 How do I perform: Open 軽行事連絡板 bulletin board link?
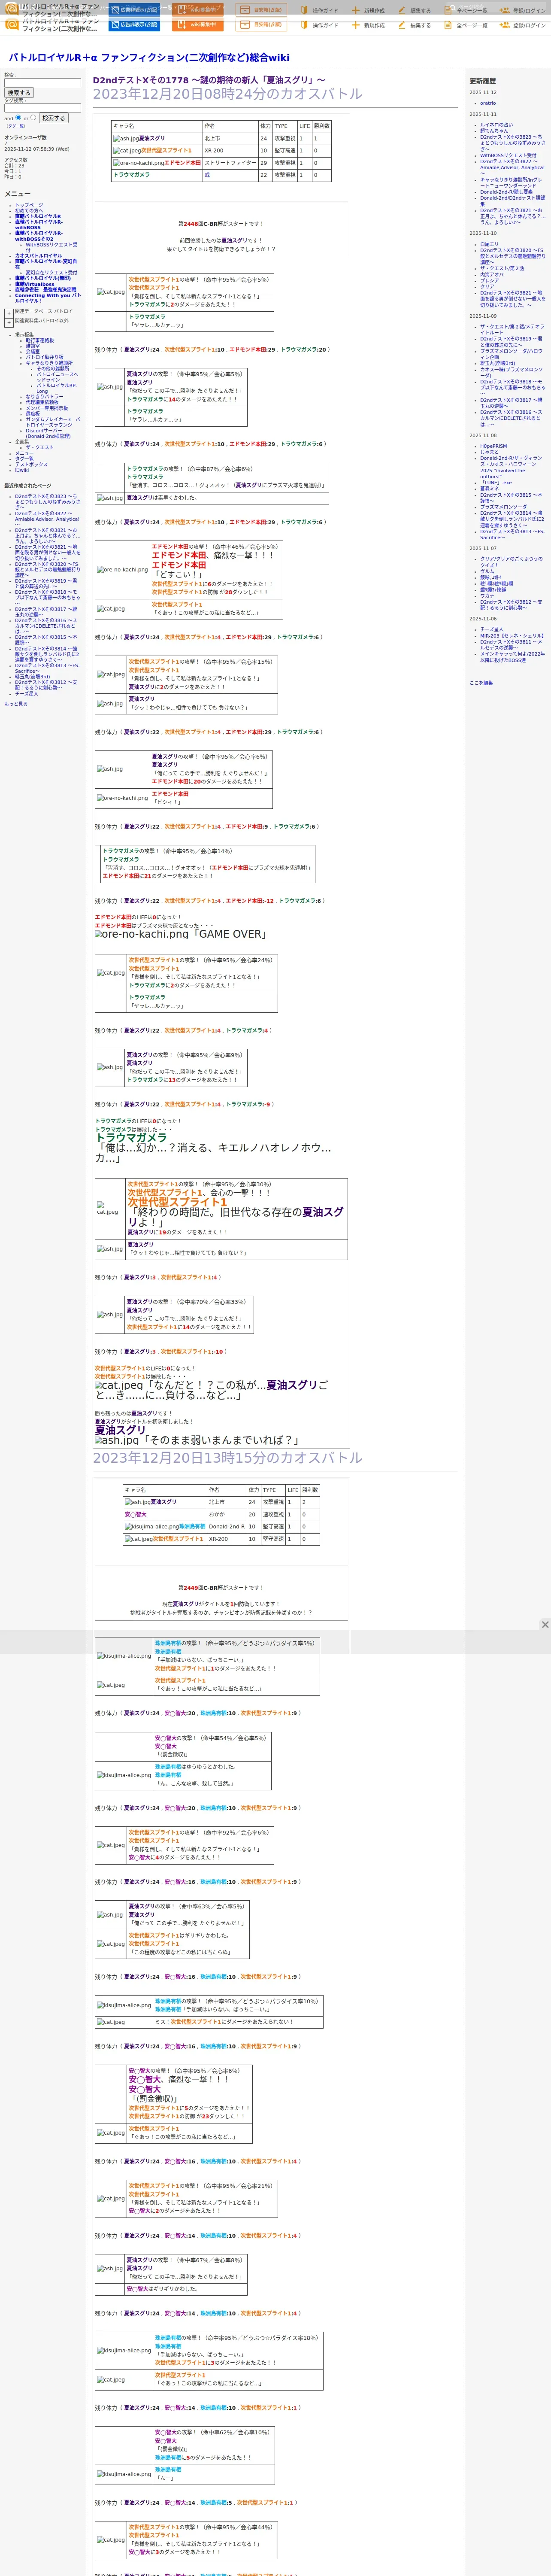(40, 340)
